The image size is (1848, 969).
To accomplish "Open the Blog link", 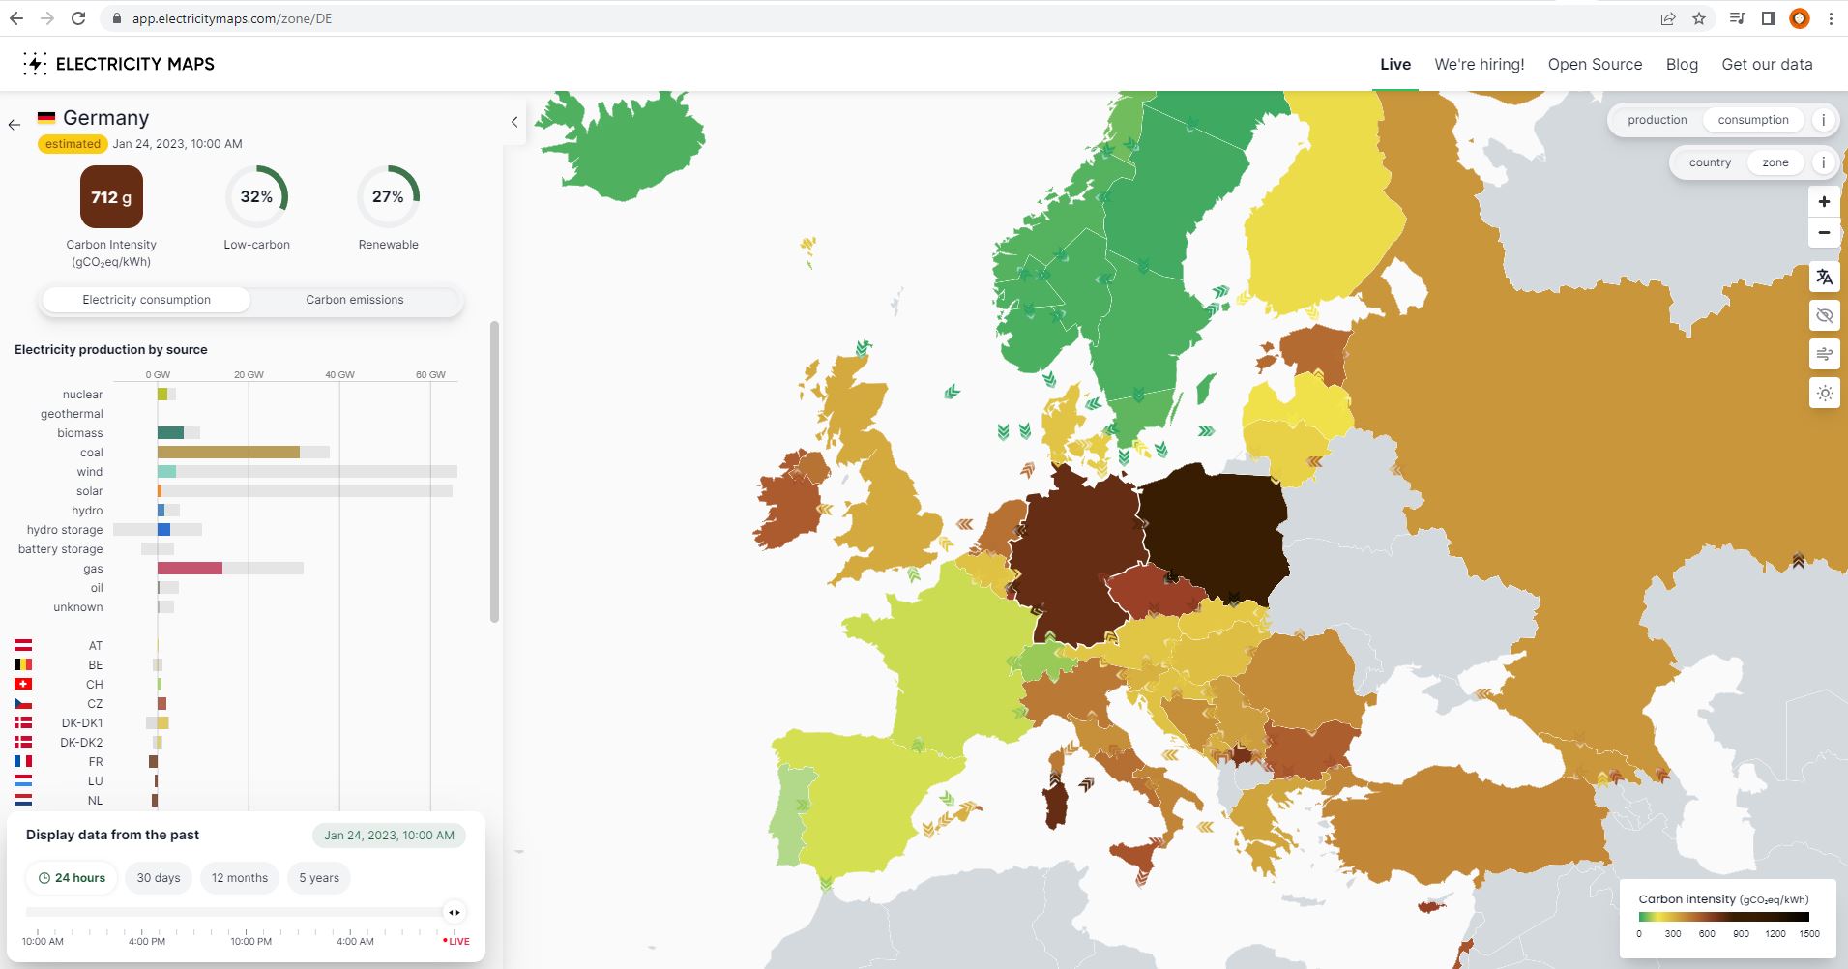I will point(1682,65).
